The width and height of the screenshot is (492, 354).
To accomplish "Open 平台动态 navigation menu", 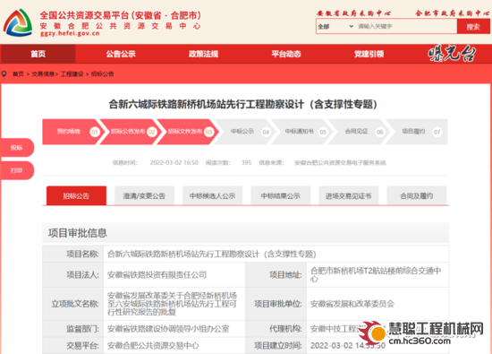I will tap(286, 54).
